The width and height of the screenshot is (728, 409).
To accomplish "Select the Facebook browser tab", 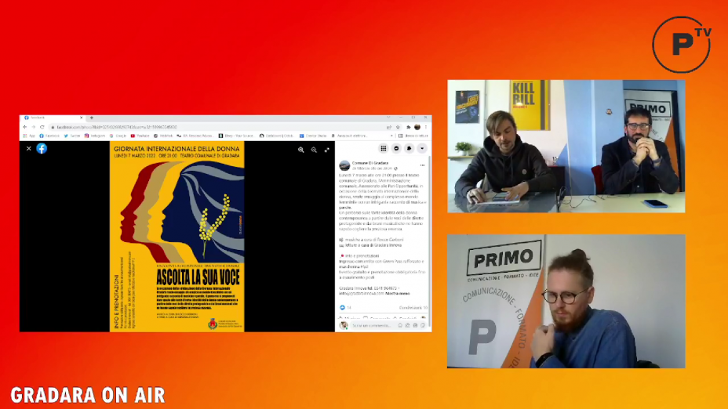I will [47, 118].
